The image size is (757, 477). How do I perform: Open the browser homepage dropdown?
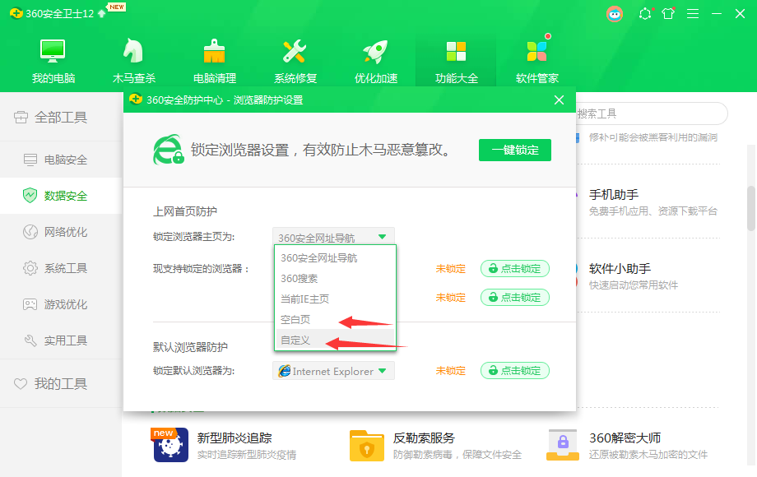point(332,234)
